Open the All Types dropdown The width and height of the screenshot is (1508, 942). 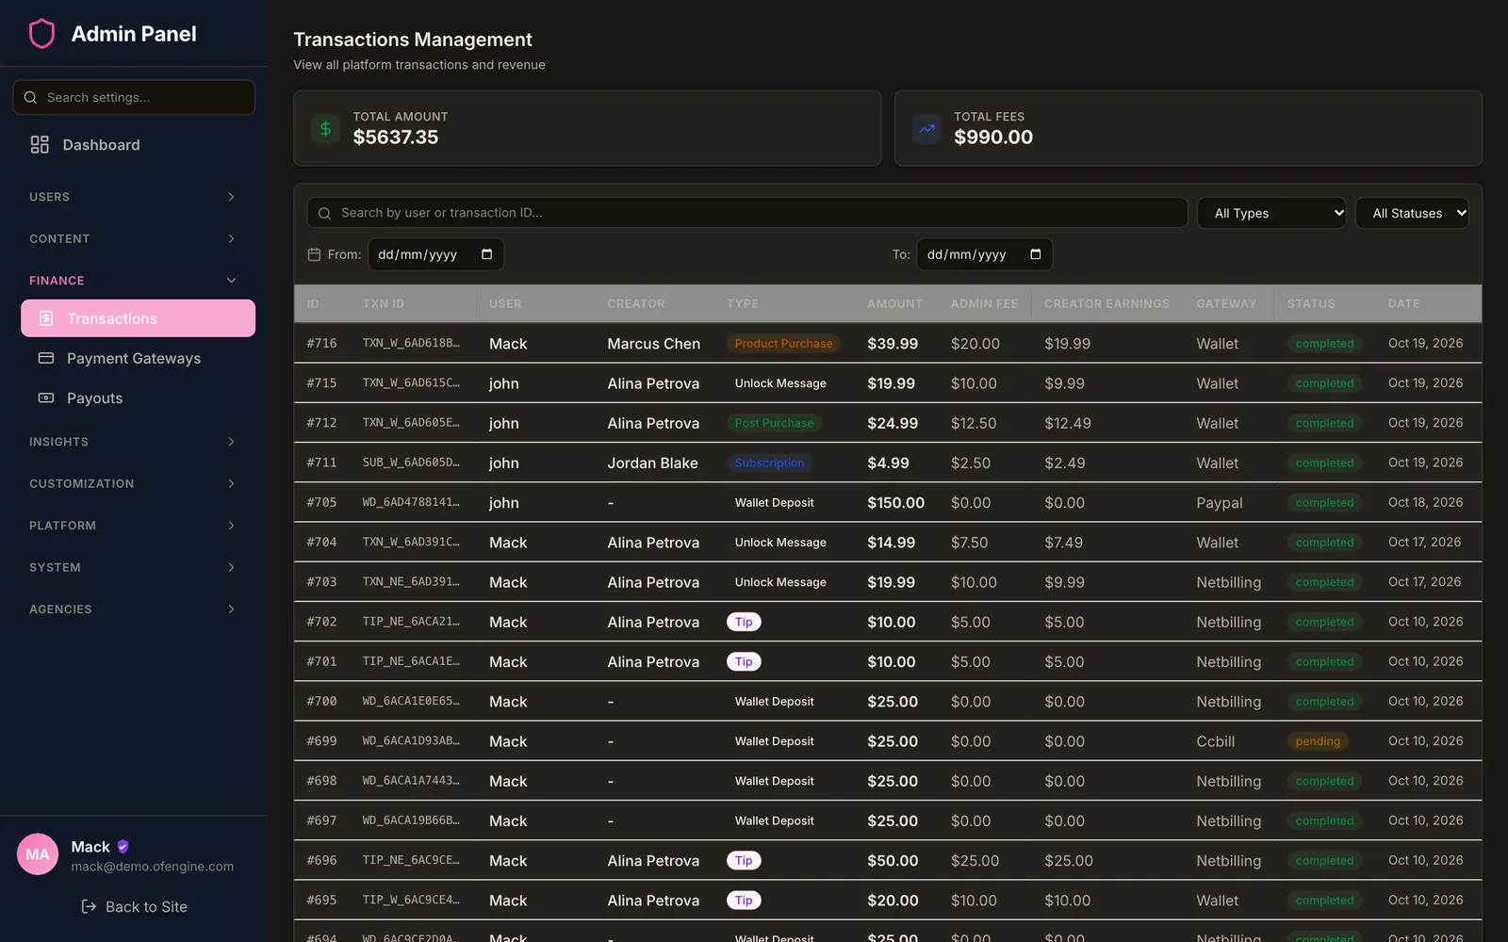(x=1272, y=213)
